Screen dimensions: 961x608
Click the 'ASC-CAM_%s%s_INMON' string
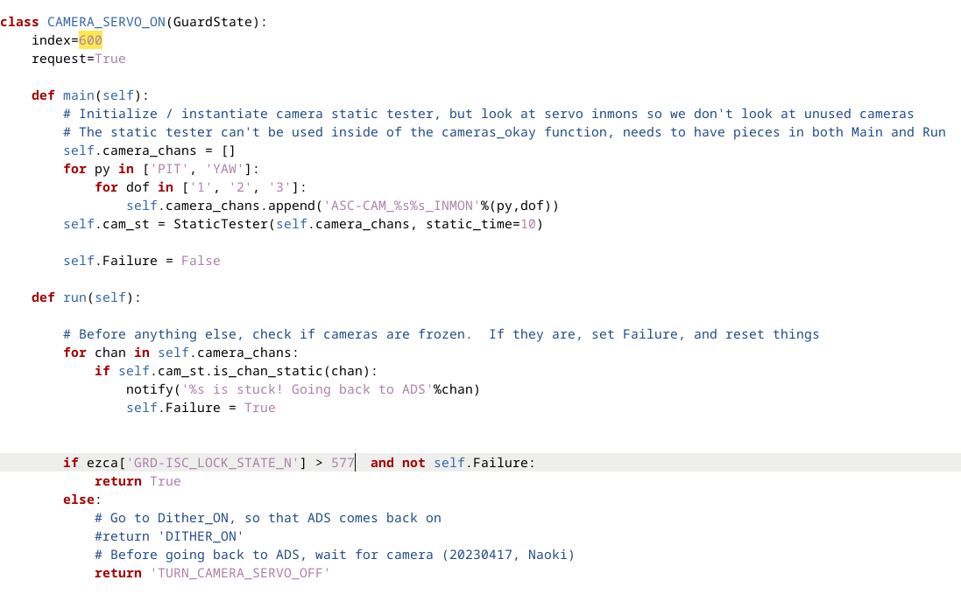click(401, 206)
